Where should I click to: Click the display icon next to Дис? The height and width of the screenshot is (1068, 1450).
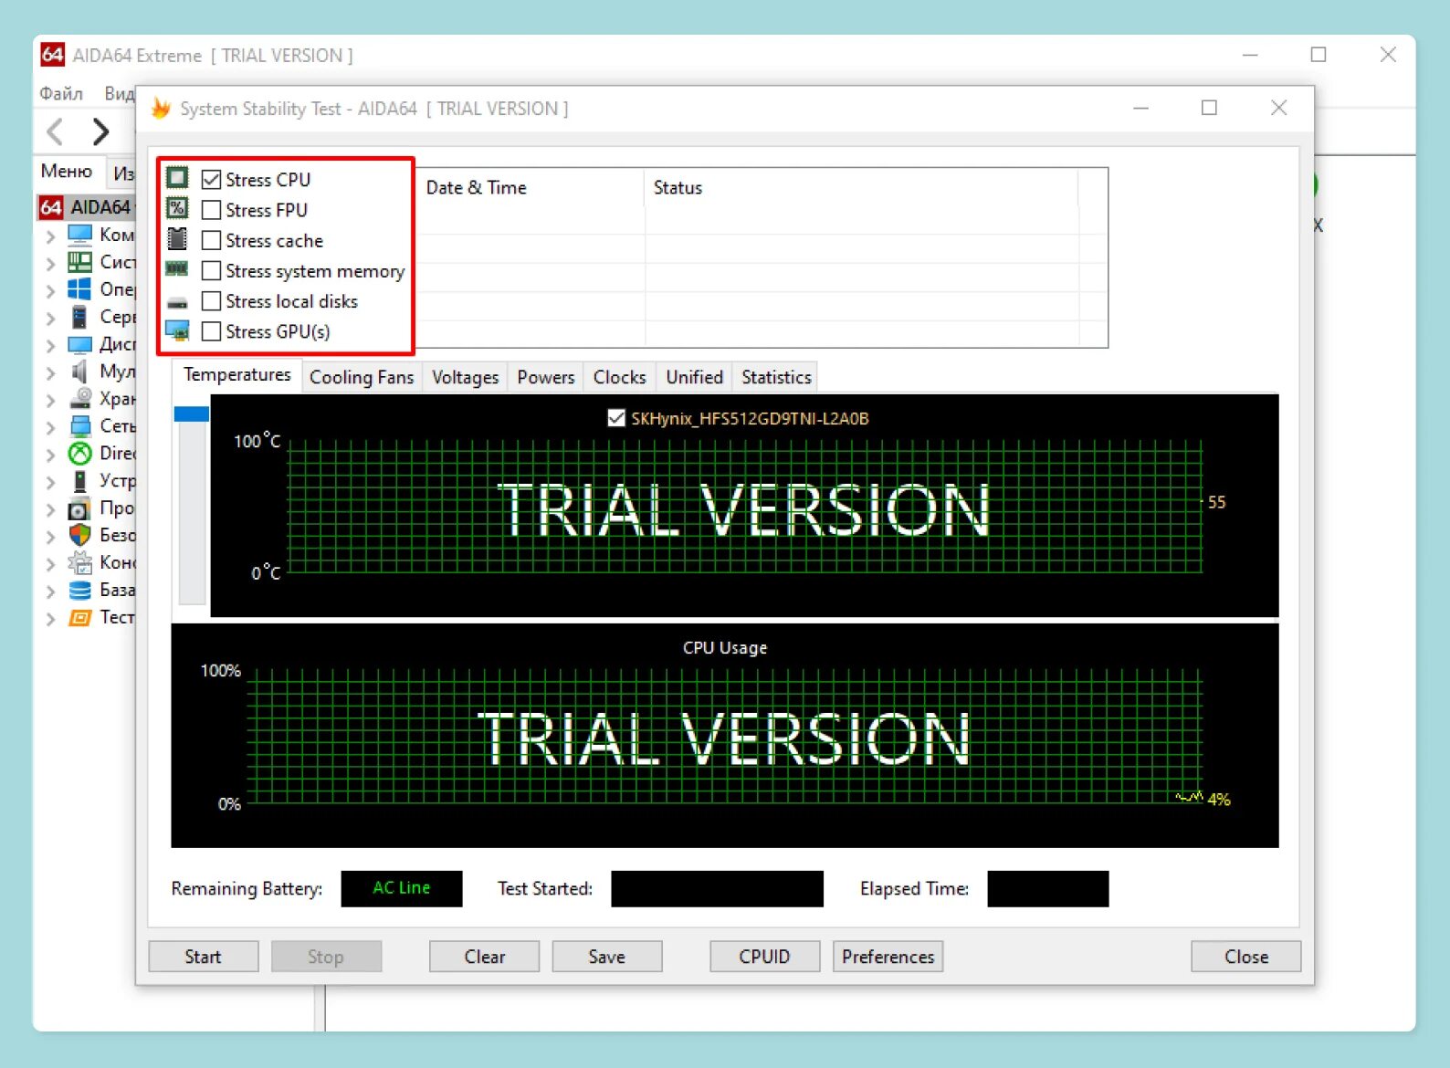80,344
